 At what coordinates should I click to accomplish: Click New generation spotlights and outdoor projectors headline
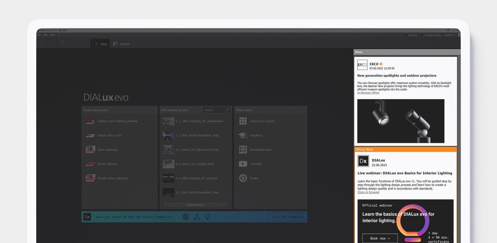(397, 76)
